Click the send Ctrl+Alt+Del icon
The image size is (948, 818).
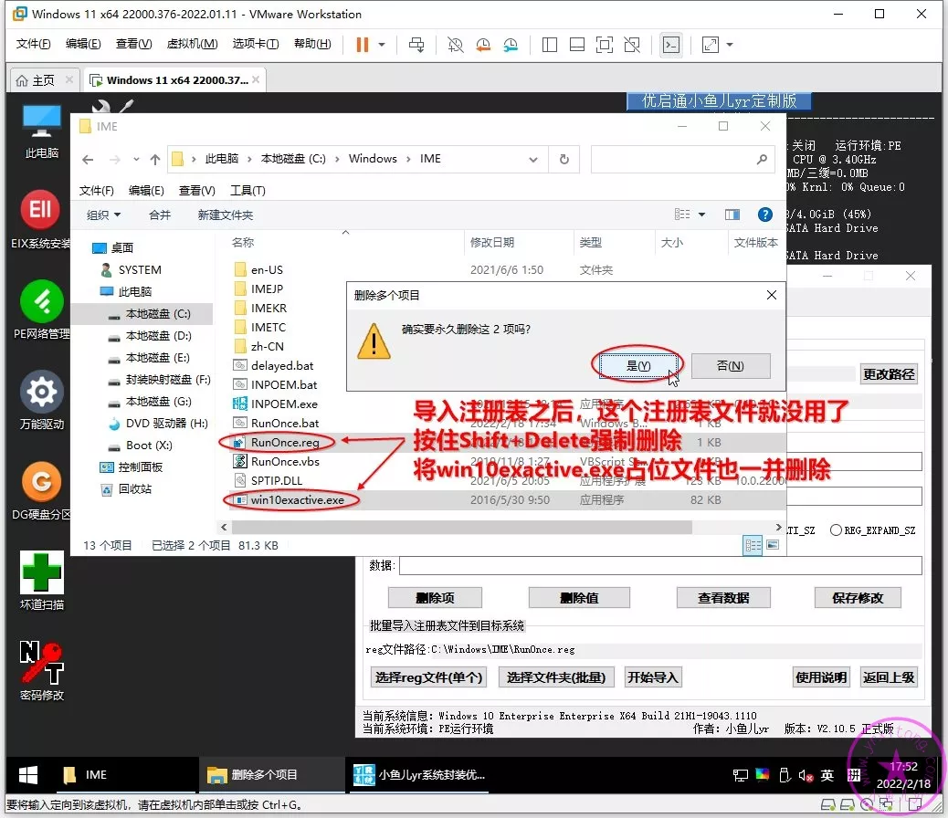(x=416, y=44)
